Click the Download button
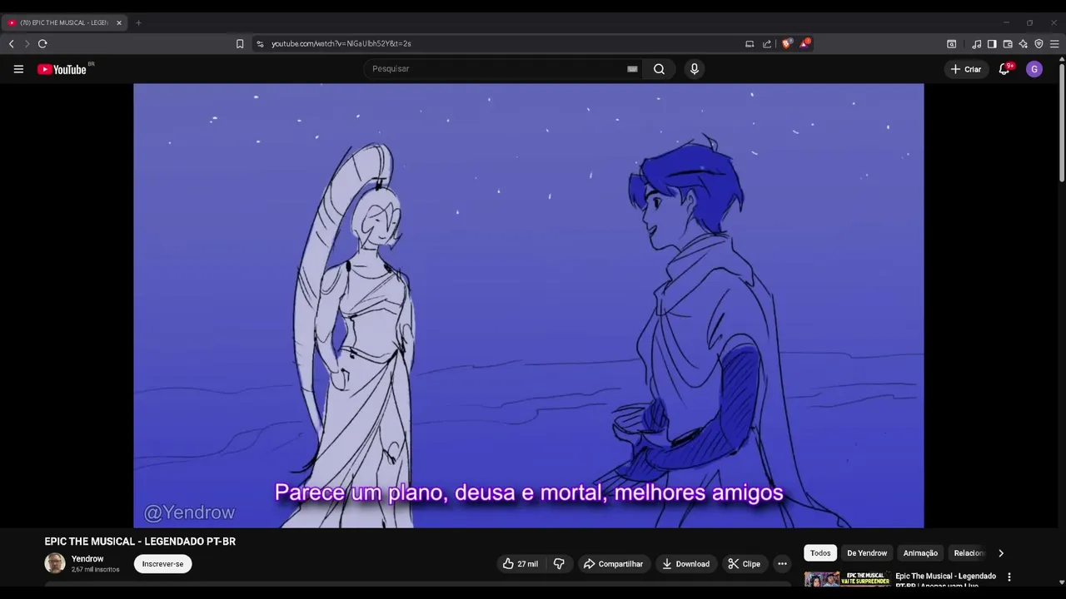 (x=685, y=564)
